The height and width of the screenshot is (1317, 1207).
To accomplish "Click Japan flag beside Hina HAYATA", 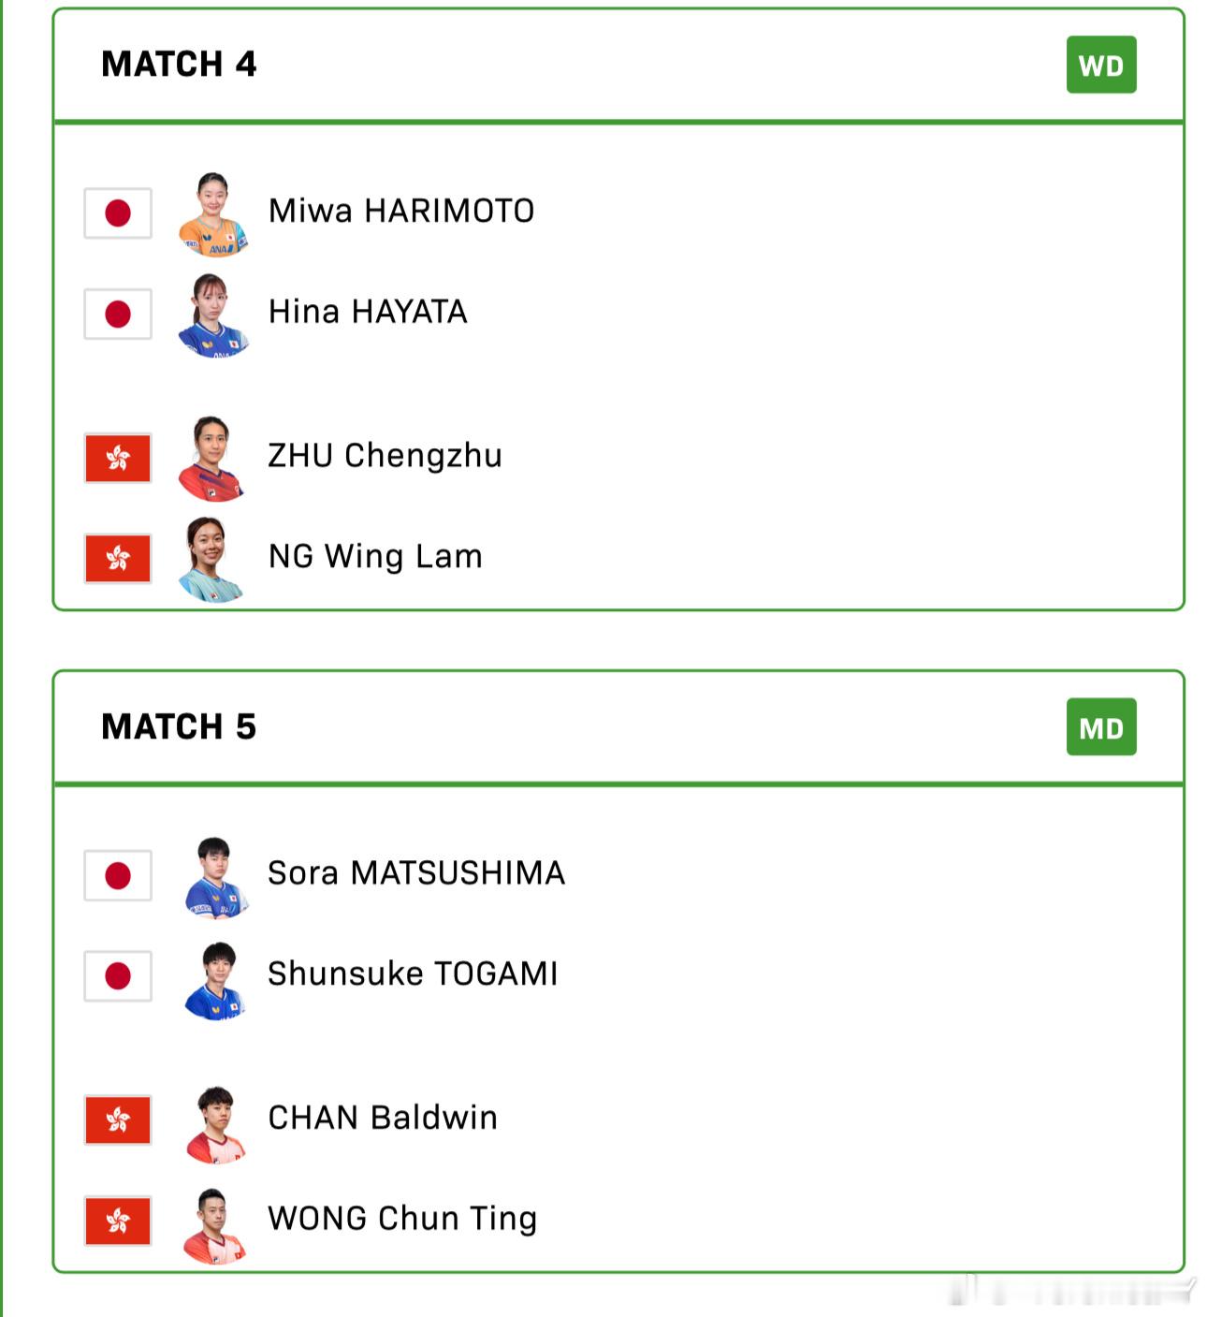I will click(118, 314).
